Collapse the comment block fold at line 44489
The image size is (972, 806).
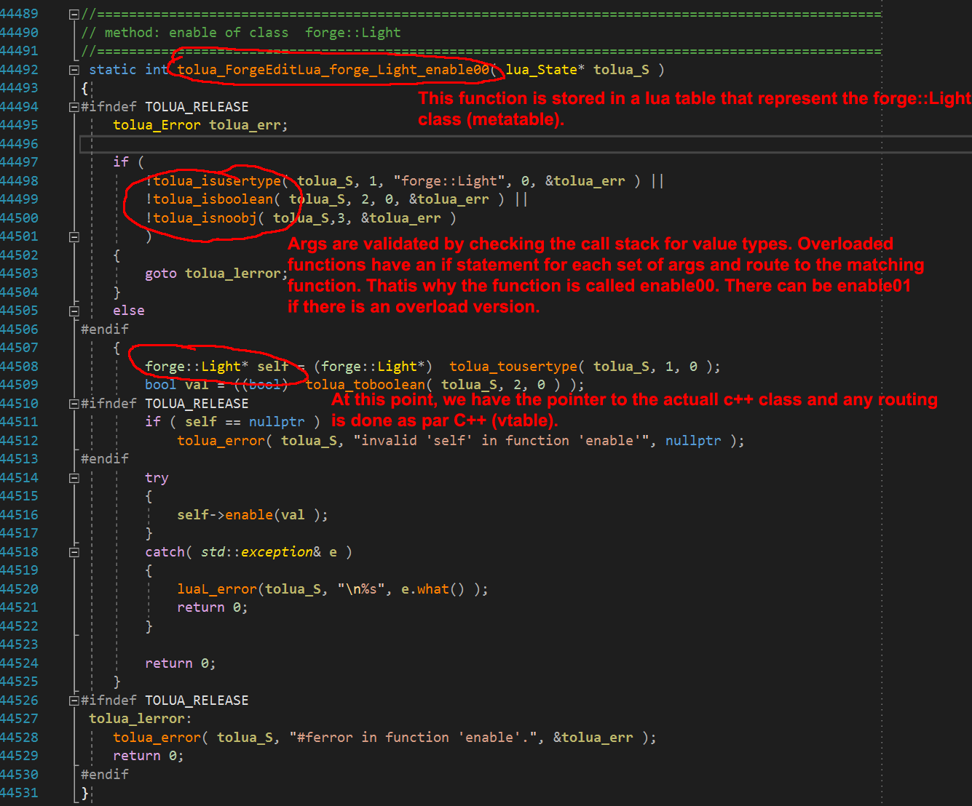(x=74, y=14)
